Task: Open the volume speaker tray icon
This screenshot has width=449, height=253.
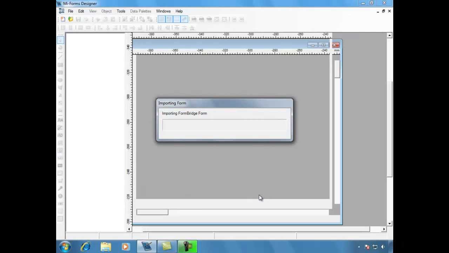Action: click(383, 247)
